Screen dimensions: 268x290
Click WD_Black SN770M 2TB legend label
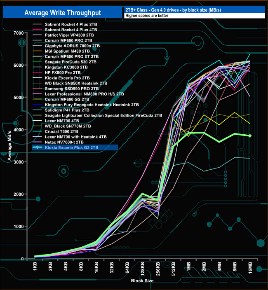[x=68, y=126]
